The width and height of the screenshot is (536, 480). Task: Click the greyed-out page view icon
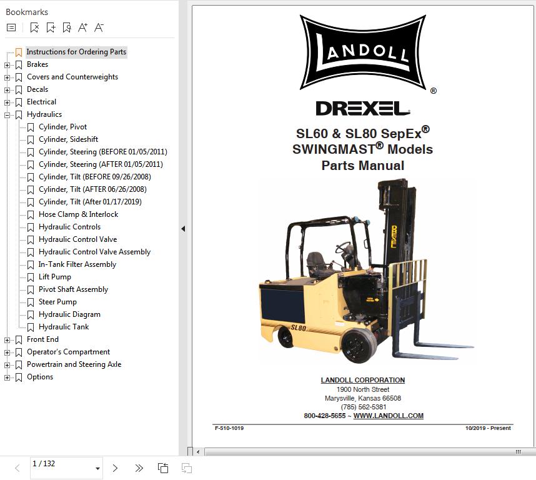pyautogui.click(x=187, y=468)
